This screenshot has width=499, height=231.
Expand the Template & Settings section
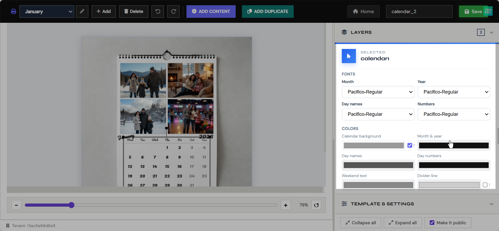point(417,204)
